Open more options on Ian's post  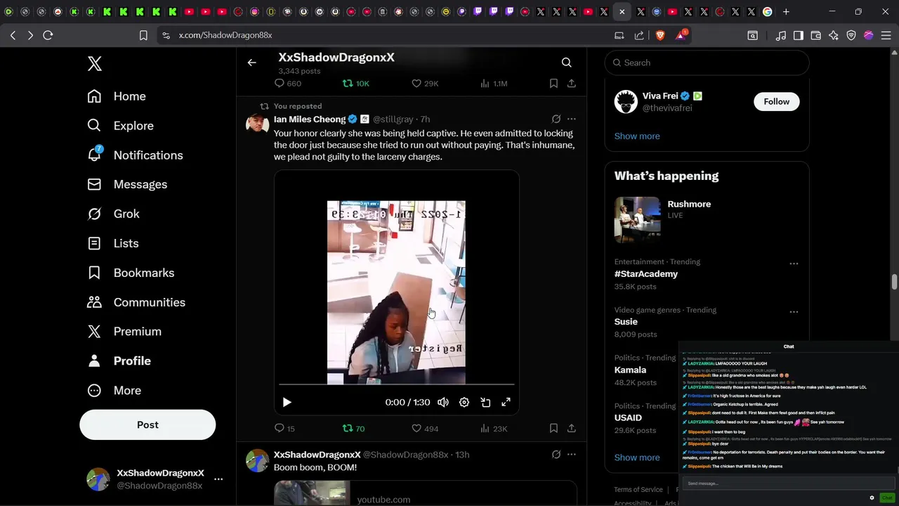tap(572, 119)
